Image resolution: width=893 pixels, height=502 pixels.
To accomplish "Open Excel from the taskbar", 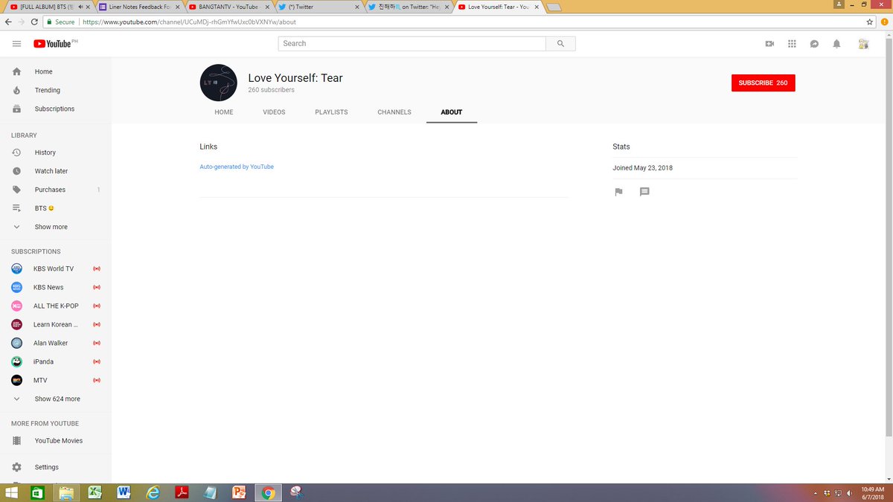I will (x=95, y=492).
